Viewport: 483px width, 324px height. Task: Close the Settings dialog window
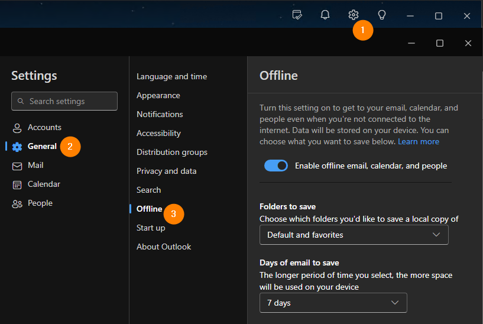pyautogui.click(x=468, y=43)
